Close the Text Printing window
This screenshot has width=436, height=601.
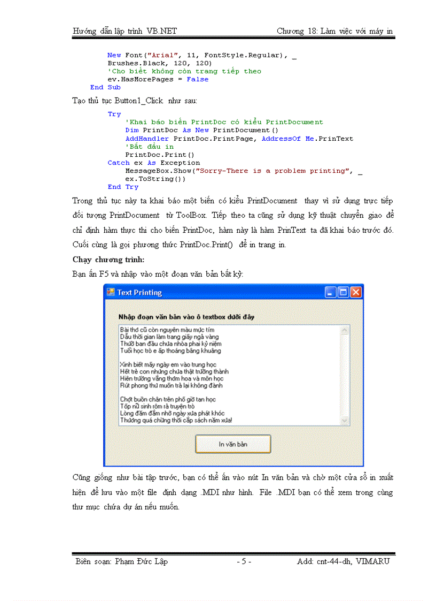tap(355, 292)
